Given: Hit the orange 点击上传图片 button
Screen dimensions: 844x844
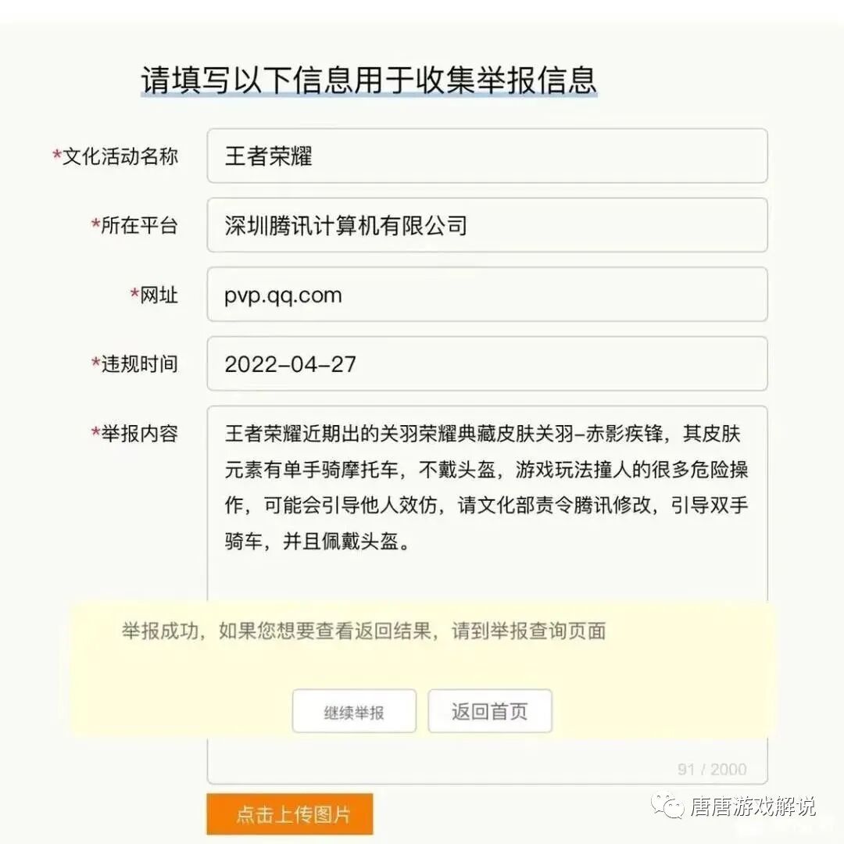Looking at the screenshot, I should click(290, 814).
